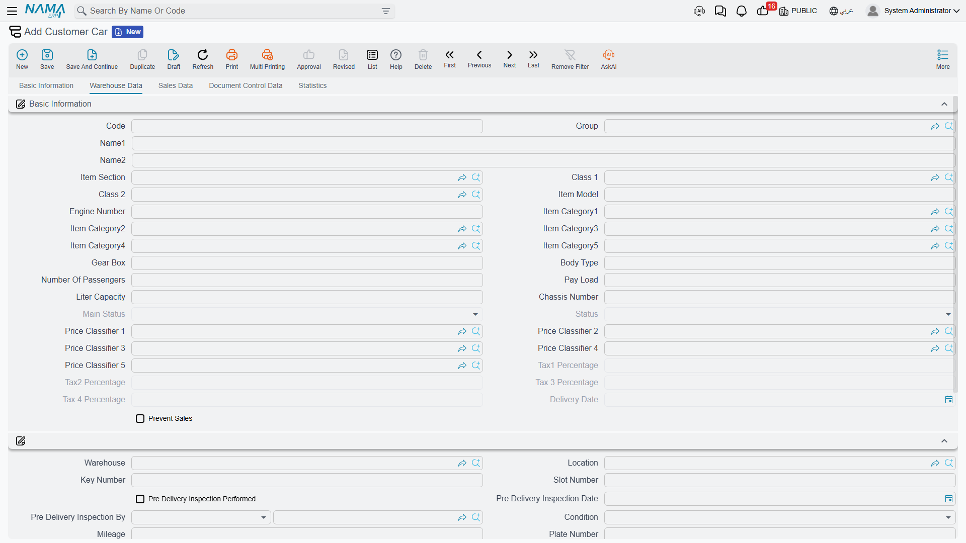The image size is (966, 543).
Task: Click the Engine Number field
Action: [x=307, y=212]
